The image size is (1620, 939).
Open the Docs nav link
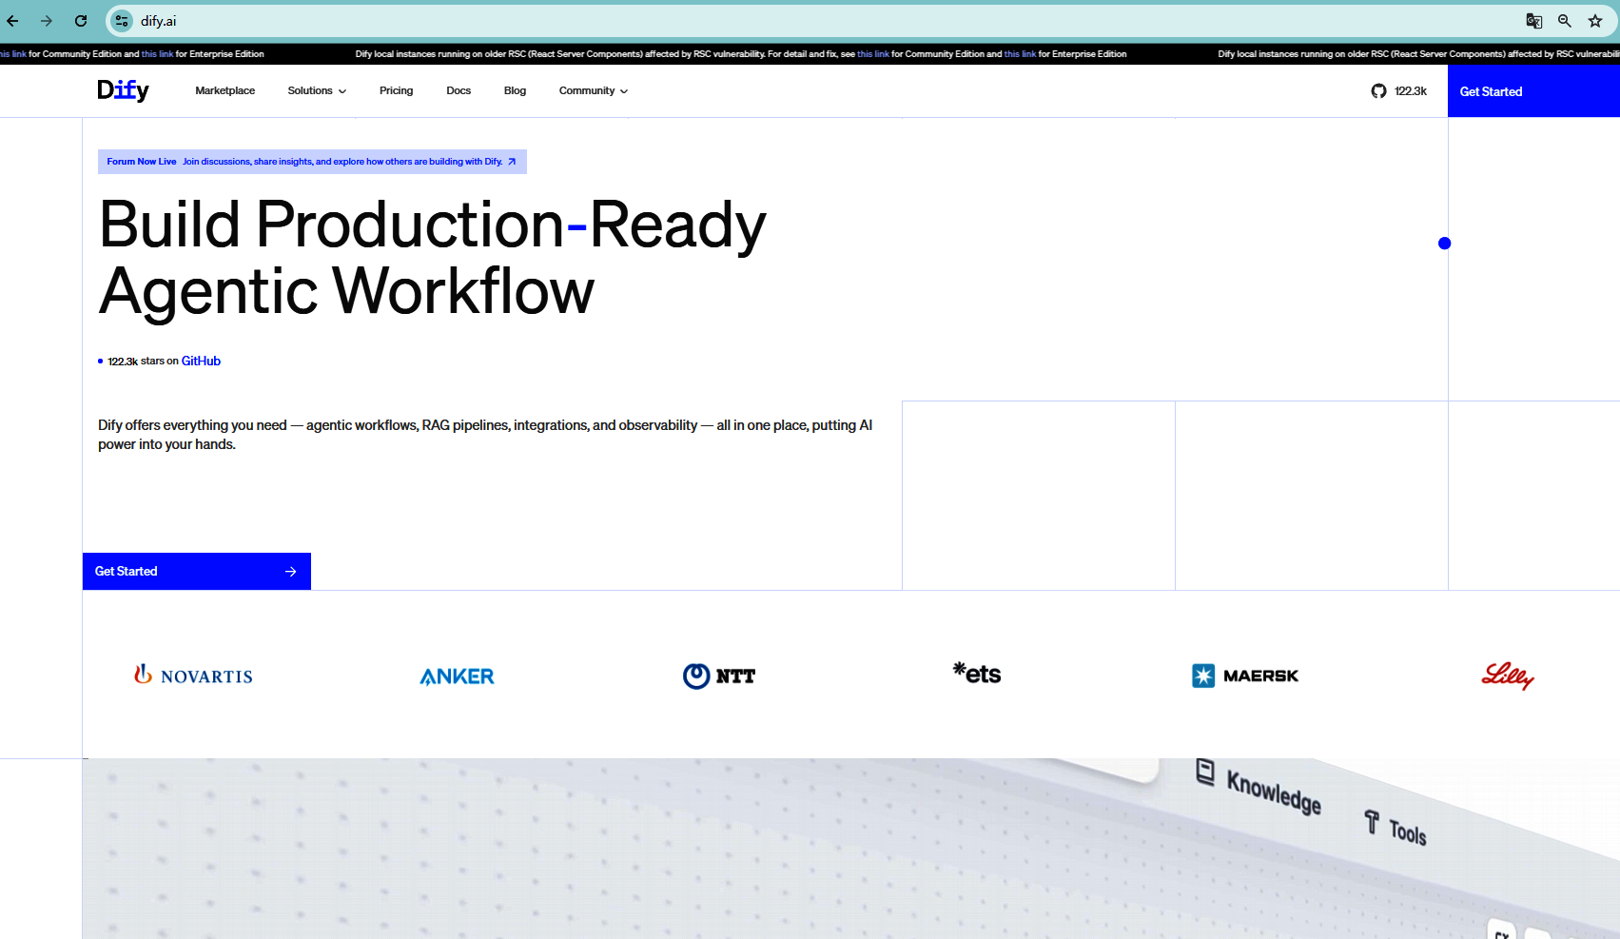click(x=459, y=91)
